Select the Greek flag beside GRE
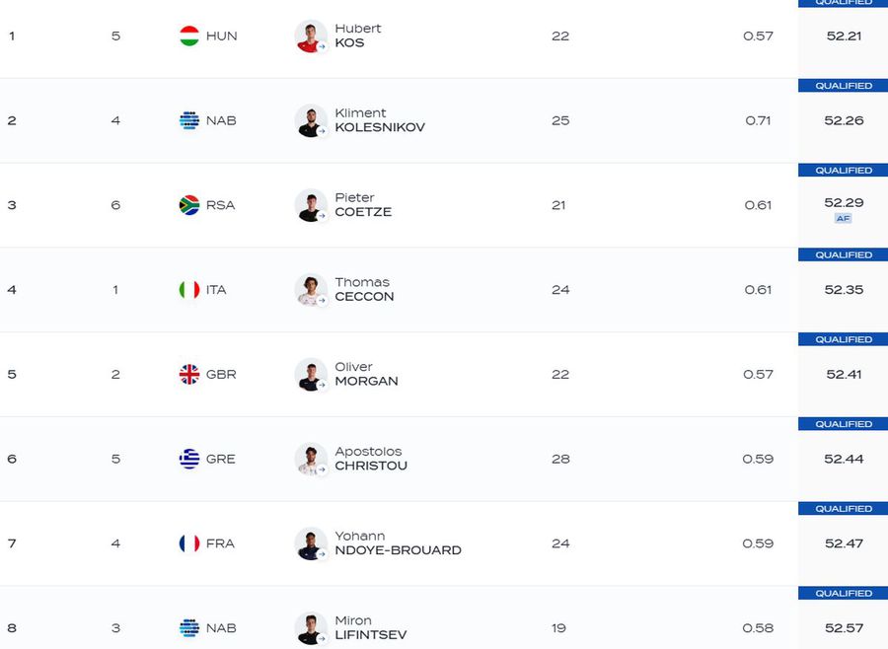 point(187,459)
